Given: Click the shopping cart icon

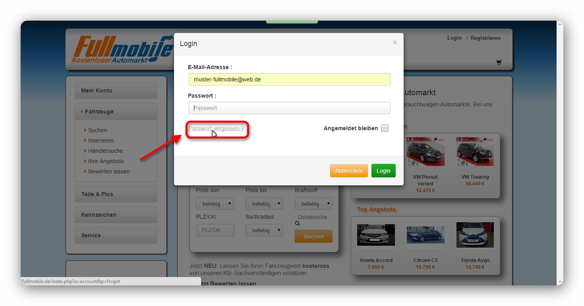Looking at the screenshot, I should tap(499, 62).
